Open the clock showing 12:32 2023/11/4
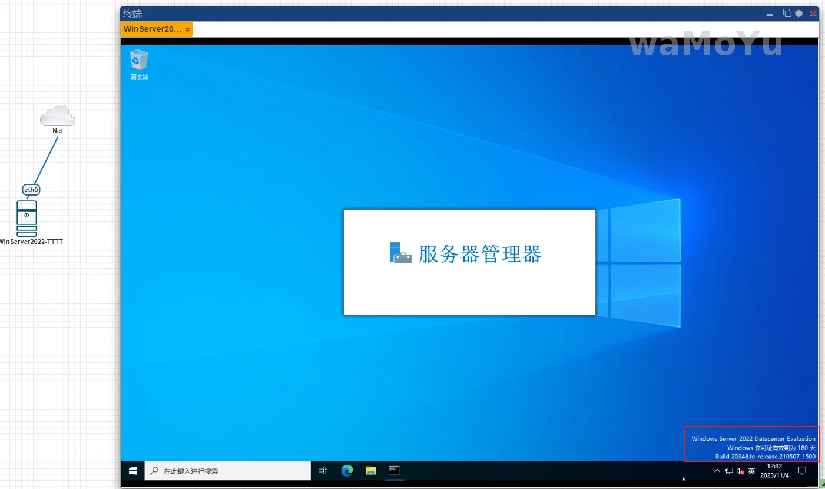Screen dimensions: 825x489 point(774,471)
